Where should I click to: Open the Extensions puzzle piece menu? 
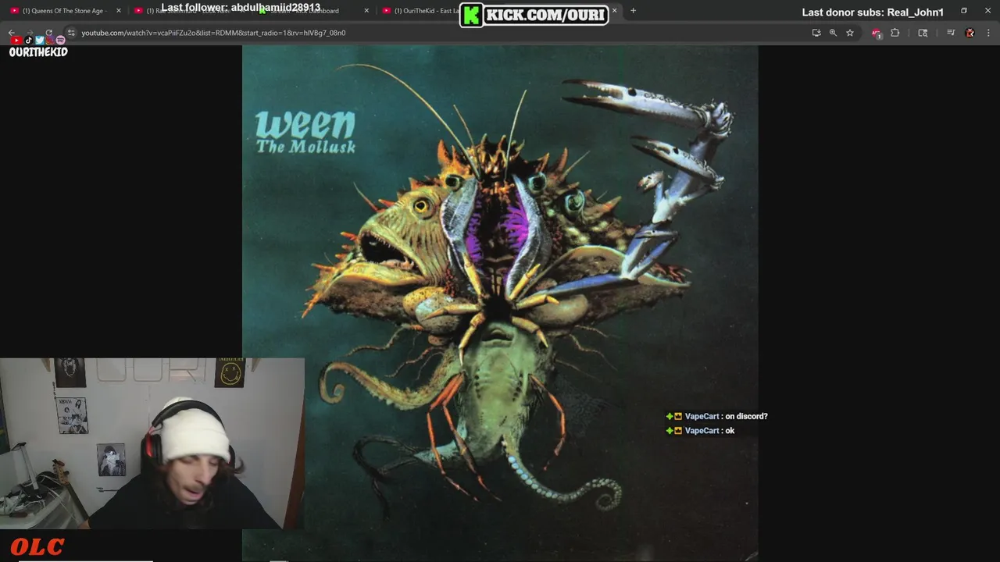coord(895,33)
